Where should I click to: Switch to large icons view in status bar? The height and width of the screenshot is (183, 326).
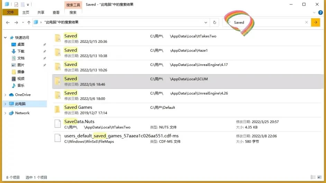coord(320,177)
